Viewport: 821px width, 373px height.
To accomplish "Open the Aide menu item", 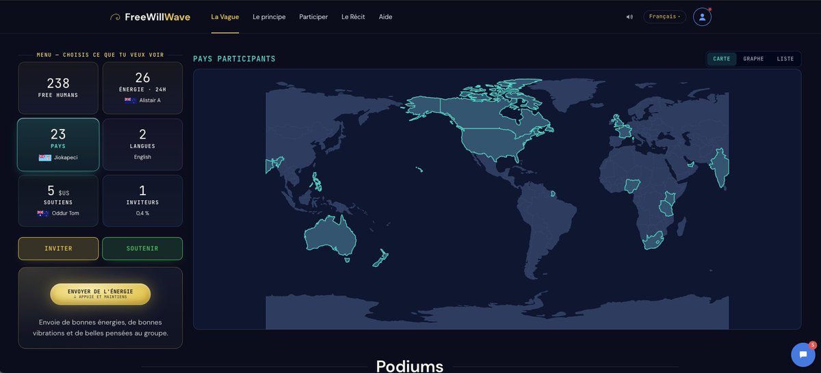I will click(x=386, y=16).
